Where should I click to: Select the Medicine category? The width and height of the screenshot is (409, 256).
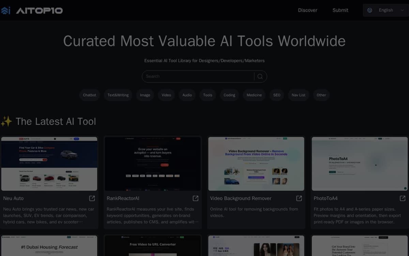254,95
